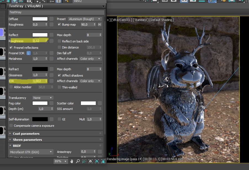Click the Depth (cm) spinner arrows

pos(52,109)
